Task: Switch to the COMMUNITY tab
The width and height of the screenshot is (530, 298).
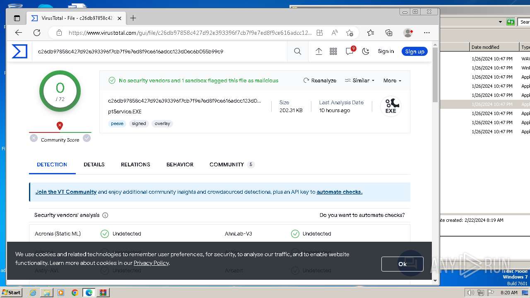Action: pos(231,164)
